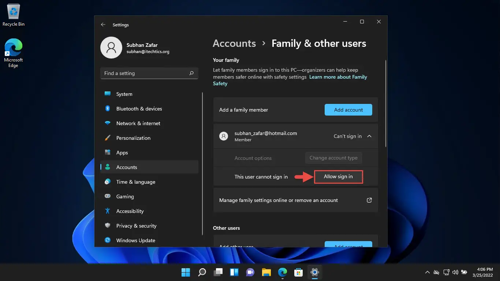The height and width of the screenshot is (281, 500).
Task: Open Windows Update in sidebar
Action: (x=149, y=240)
